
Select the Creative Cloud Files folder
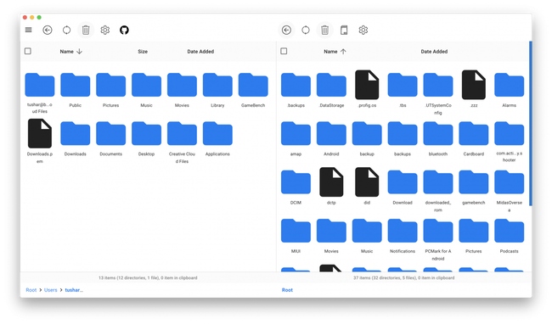182,142
